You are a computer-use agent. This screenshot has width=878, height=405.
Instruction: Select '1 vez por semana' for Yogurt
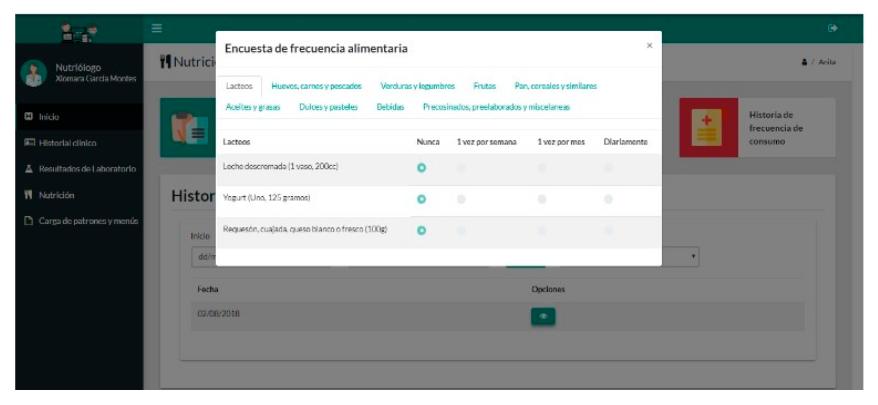tap(461, 199)
